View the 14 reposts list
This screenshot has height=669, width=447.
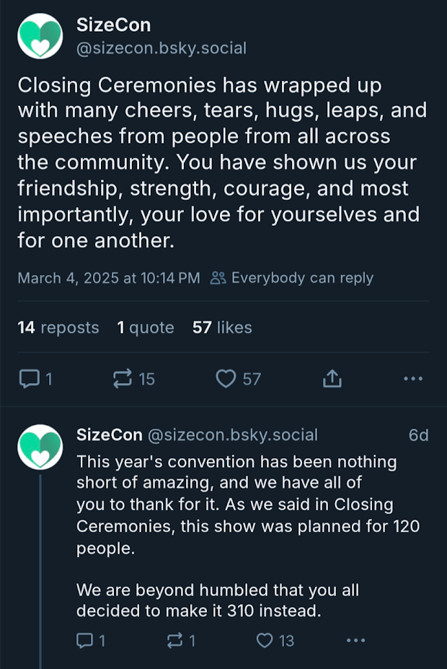tap(58, 328)
